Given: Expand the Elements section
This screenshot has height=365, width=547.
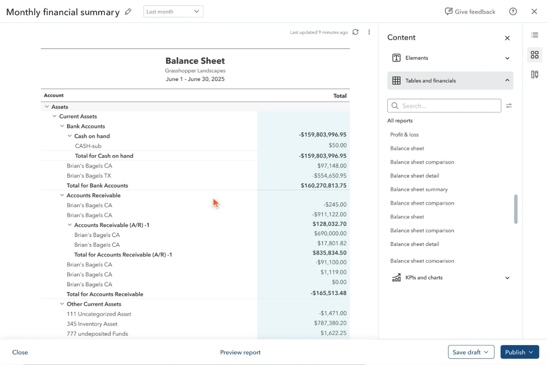Looking at the screenshot, I should pyautogui.click(x=450, y=58).
